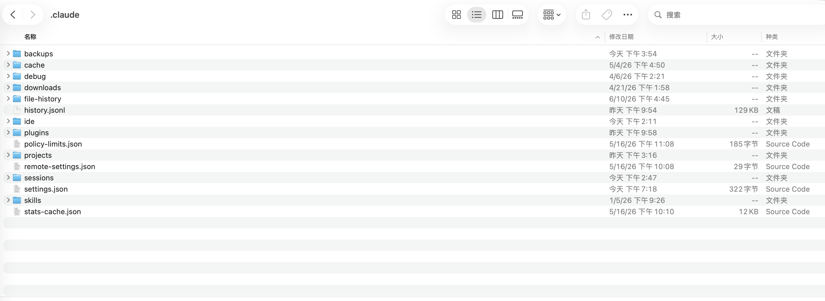
Task: Click the 搜索 search field
Action: tap(737, 15)
